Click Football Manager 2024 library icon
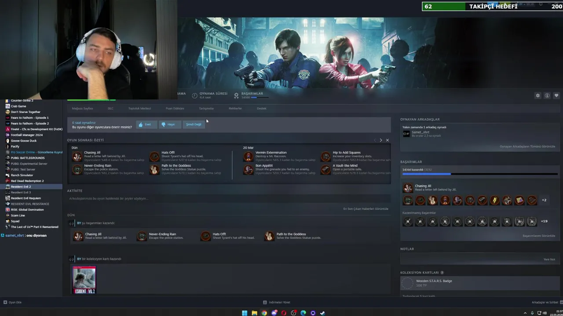The image size is (563, 316). 7,135
